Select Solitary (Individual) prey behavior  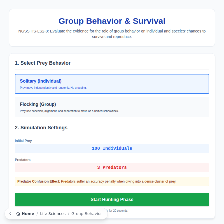[112, 84]
